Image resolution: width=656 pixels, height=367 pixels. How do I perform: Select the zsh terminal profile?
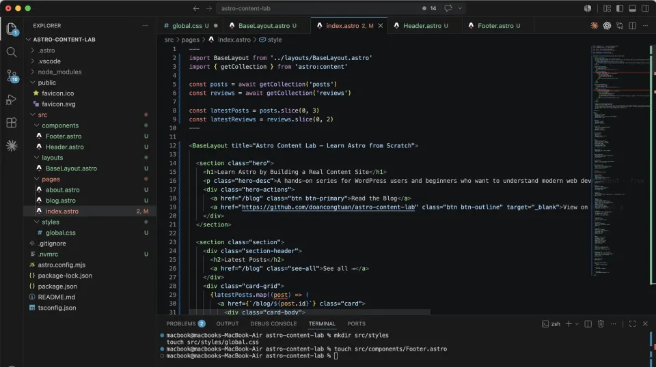click(551, 323)
